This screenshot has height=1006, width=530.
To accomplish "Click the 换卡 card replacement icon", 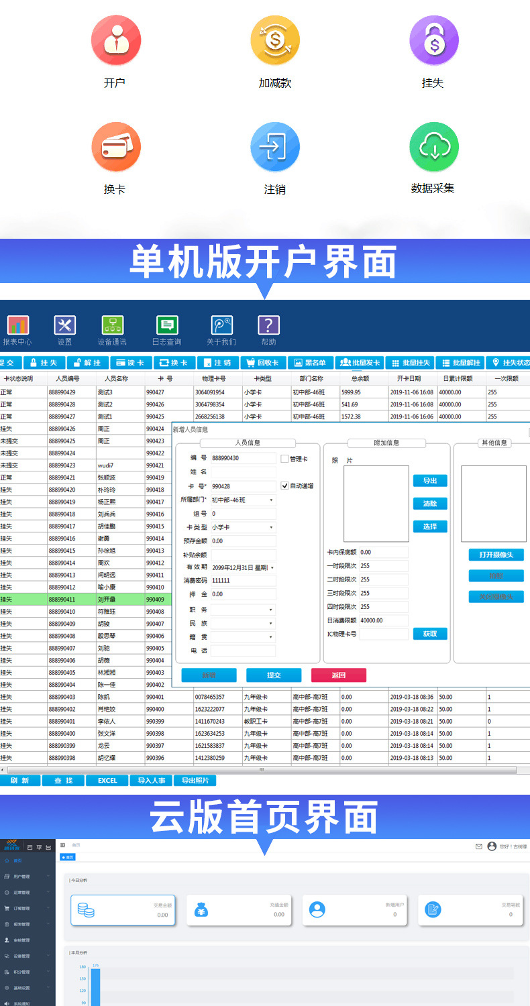I will pos(116,147).
